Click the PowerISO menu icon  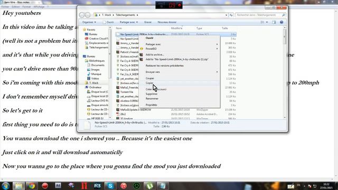click(142, 49)
